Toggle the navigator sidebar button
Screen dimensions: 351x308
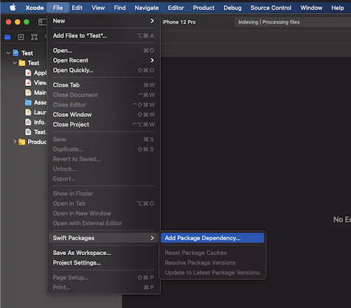click(42, 22)
